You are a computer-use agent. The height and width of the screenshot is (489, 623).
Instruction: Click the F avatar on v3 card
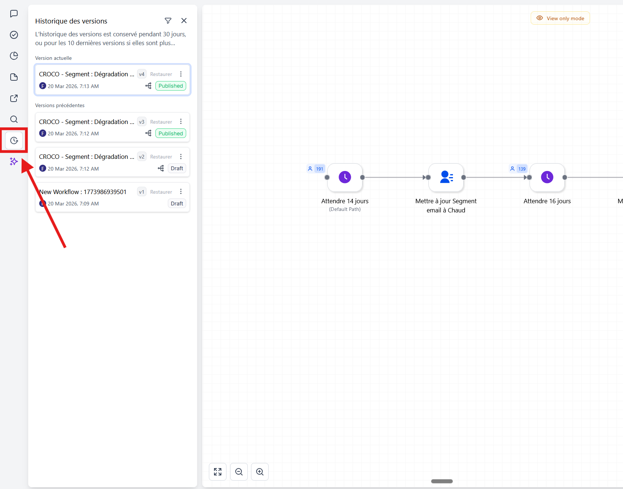click(43, 133)
